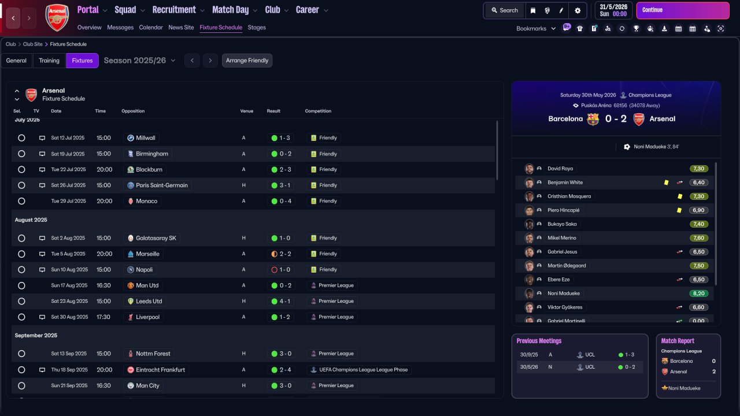Open the settings gear icon

coord(578,10)
